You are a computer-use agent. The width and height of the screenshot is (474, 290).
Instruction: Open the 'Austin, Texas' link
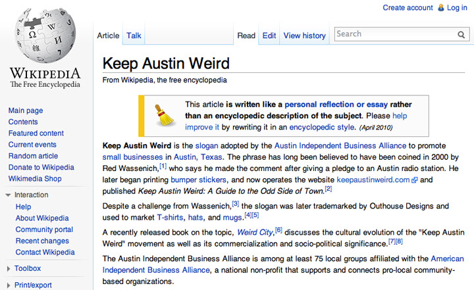[x=198, y=157]
